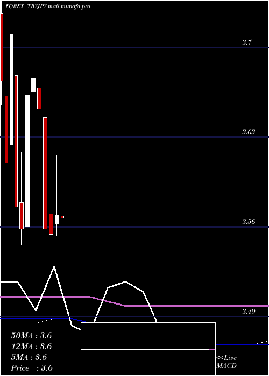Screen dimensions: 269x376
Task: Click the tall white candle below 3.63
Action: (27, 161)
